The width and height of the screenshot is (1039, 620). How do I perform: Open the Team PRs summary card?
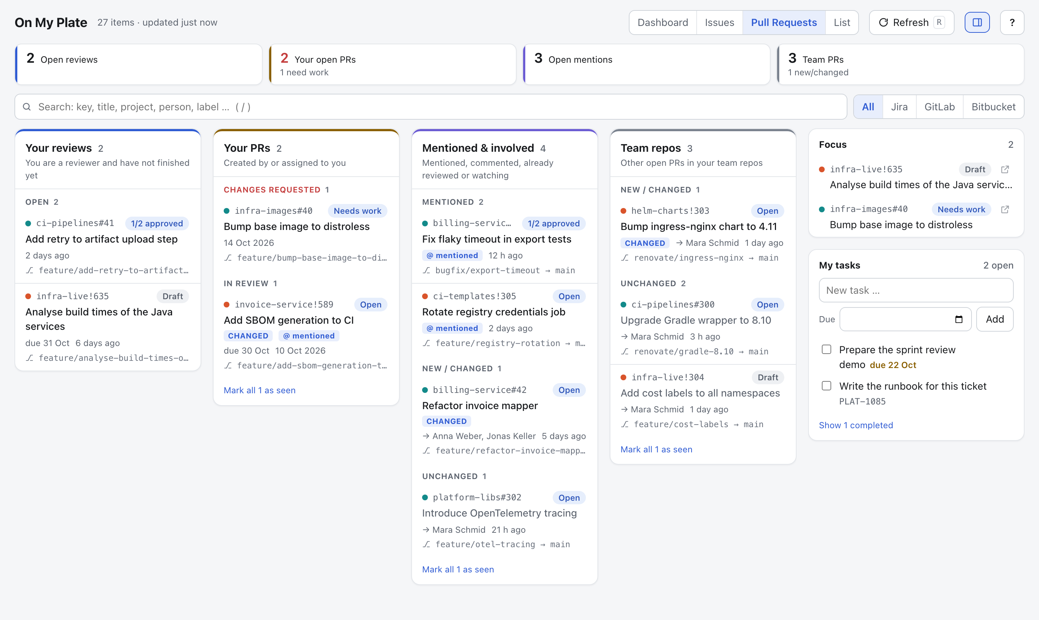click(900, 64)
